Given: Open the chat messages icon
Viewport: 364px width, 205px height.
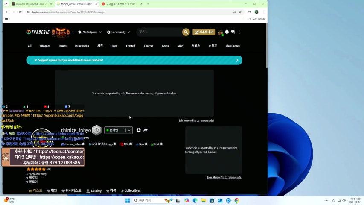Looking at the screenshot, I should [233, 32].
